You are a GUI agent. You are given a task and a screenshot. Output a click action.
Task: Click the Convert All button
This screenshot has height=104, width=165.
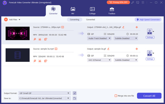point(149,96)
